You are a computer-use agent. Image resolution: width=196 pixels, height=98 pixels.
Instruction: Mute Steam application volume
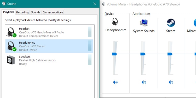tap(171, 82)
